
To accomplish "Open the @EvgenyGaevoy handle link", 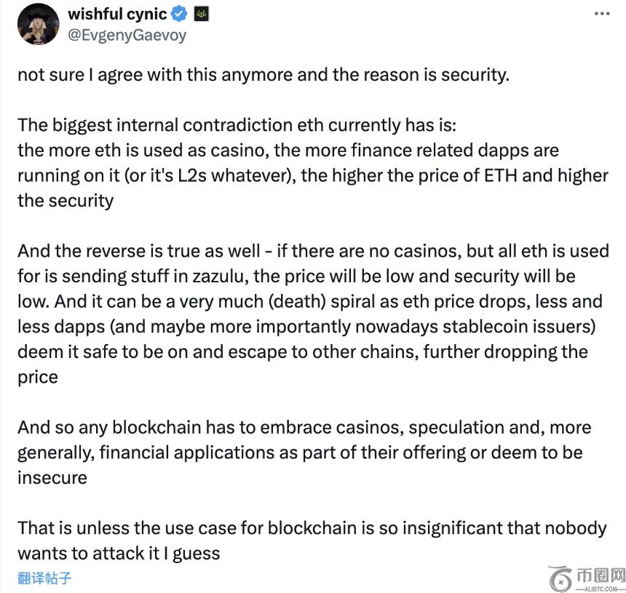I will [127, 35].
